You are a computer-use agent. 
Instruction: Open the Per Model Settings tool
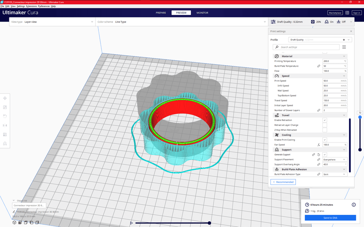point(5,134)
